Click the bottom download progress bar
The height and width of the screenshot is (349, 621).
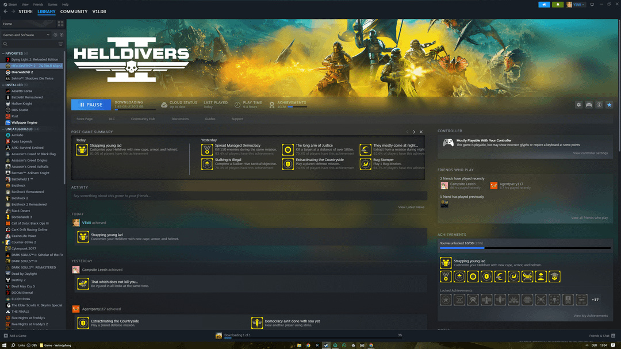[x=313, y=338]
